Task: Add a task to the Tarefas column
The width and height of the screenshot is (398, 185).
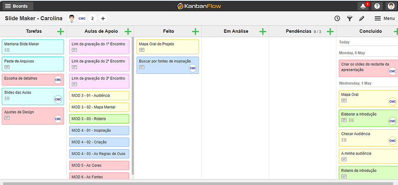Action: (x=61, y=32)
